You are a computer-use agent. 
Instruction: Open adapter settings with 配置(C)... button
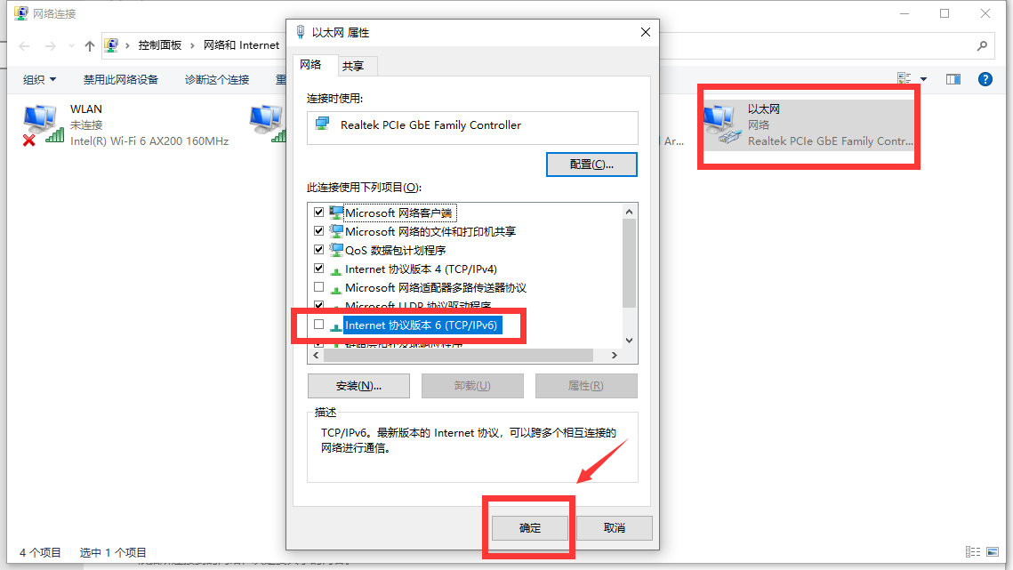591,165
